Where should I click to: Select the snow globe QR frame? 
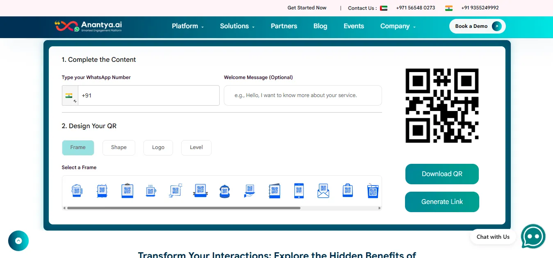click(225, 191)
